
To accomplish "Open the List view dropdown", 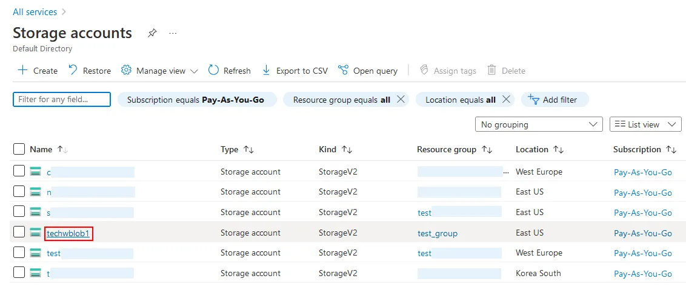I will click(645, 124).
